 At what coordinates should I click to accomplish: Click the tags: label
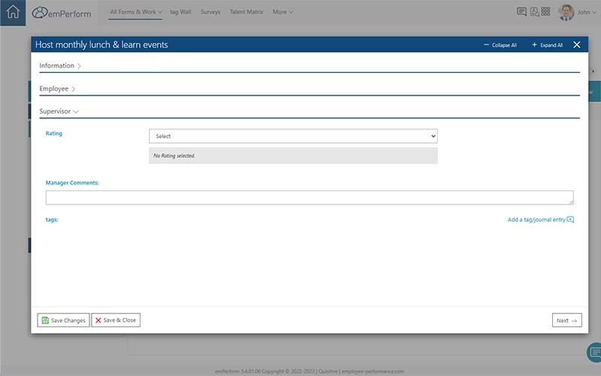tap(52, 220)
